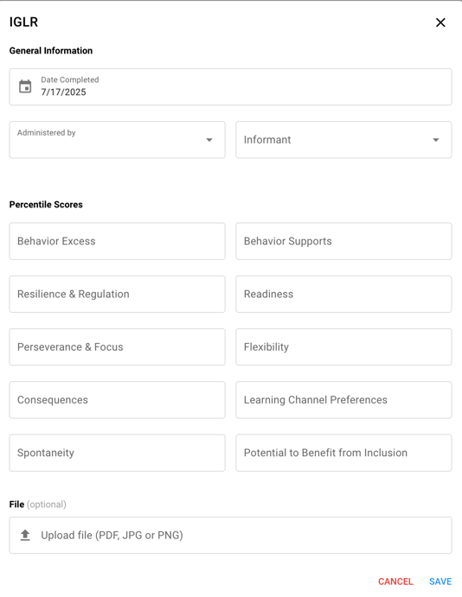Select the Behavior Supports input

pyautogui.click(x=343, y=241)
